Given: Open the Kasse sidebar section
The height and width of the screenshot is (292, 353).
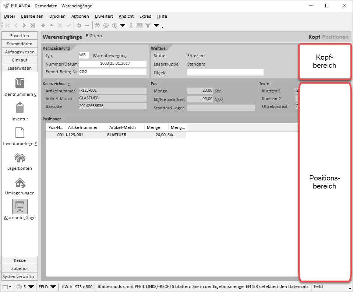Looking at the screenshot, I should tap(20, 260).
